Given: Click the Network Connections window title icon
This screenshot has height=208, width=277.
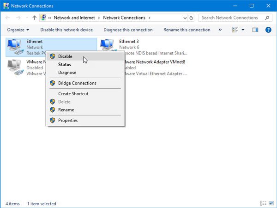Looking at the screenshot, I should tap(6, 6).
